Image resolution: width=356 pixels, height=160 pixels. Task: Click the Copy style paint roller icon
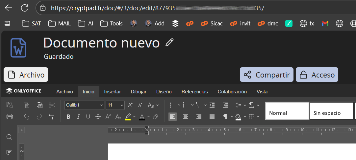pos(52,116)
